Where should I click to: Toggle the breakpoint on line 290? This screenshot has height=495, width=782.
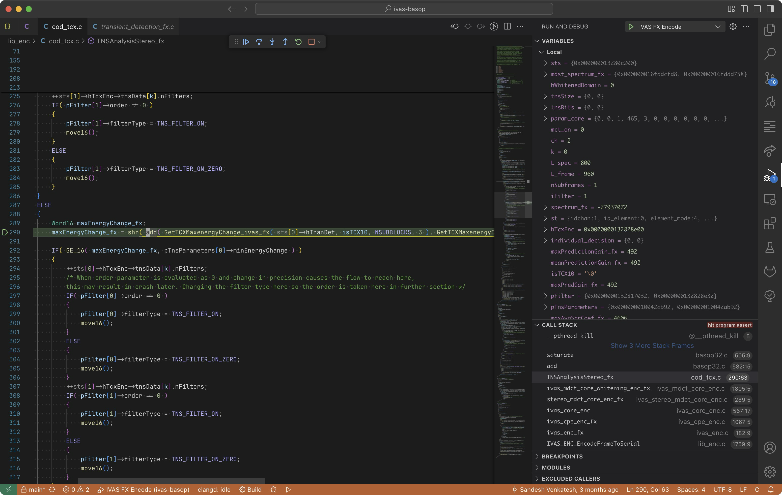[5, 232]
